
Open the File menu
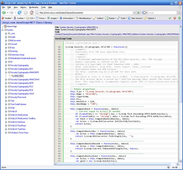[3, 7]
